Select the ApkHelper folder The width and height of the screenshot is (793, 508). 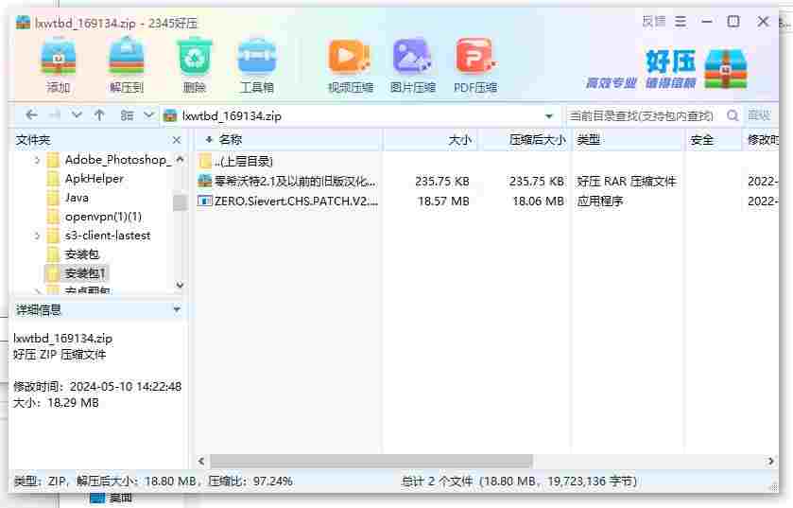[95, 179]
